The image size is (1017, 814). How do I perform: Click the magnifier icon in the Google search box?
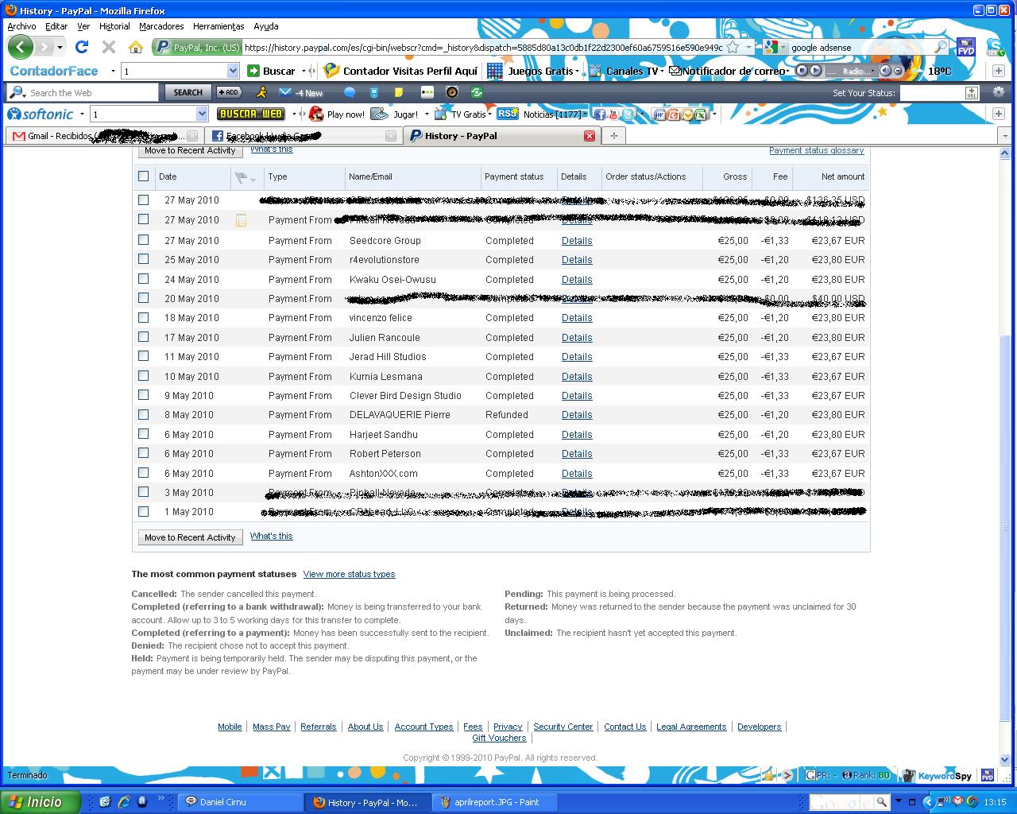coord(941,48)
